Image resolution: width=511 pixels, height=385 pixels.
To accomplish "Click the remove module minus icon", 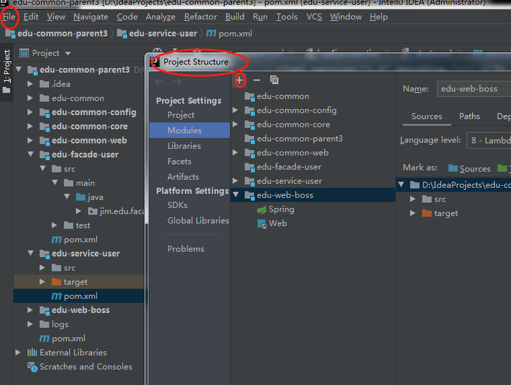I will click(x=257, y=80).
